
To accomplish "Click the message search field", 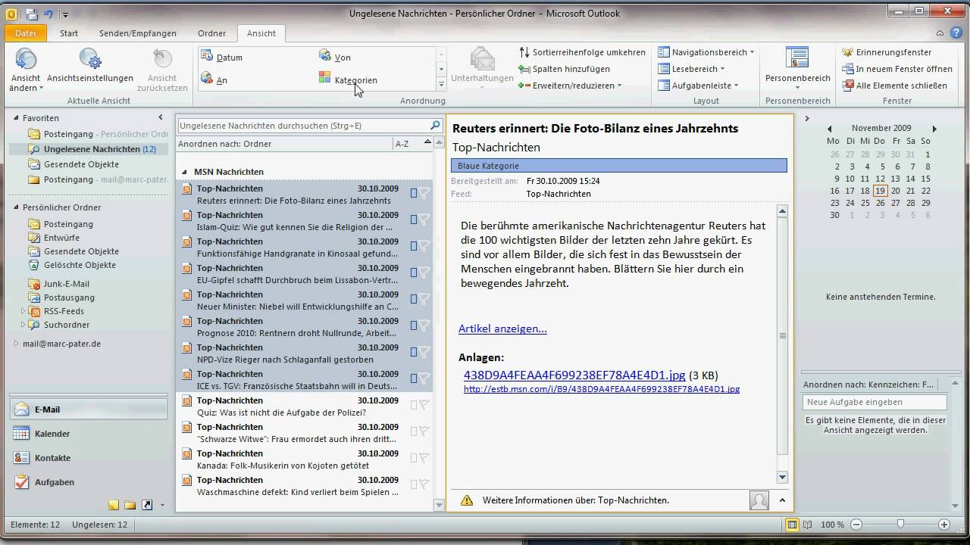I will [303, 126].
